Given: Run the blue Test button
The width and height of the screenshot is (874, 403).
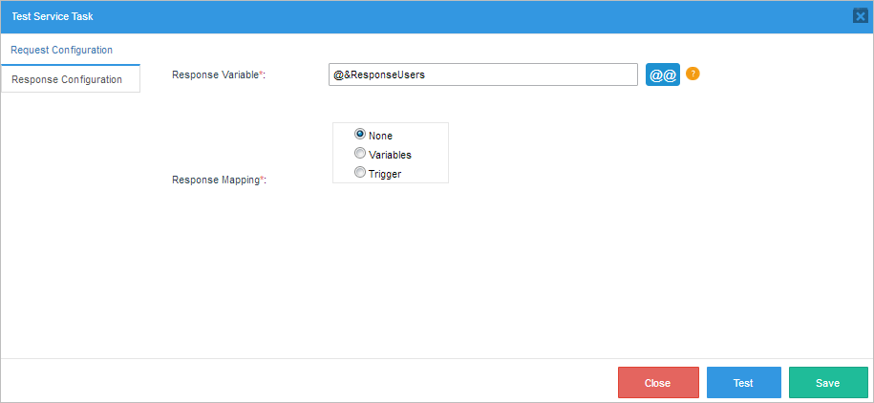Looking at the screenshot, I should [x=743, y=383].
